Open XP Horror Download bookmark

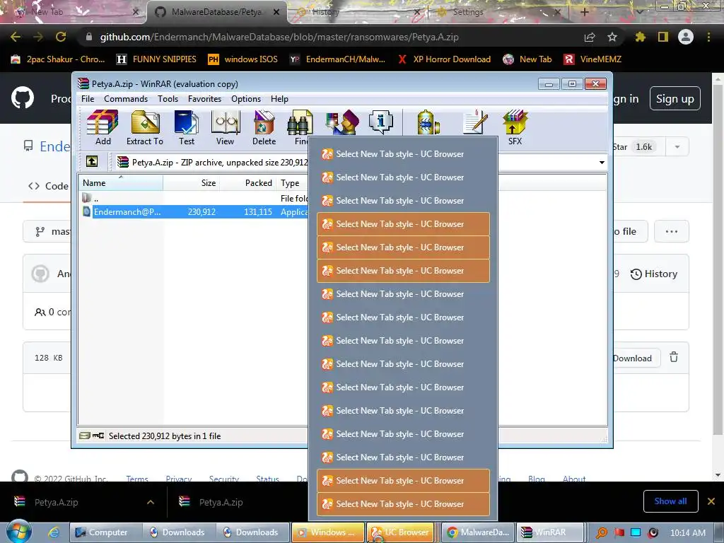(x=444, y=59)
